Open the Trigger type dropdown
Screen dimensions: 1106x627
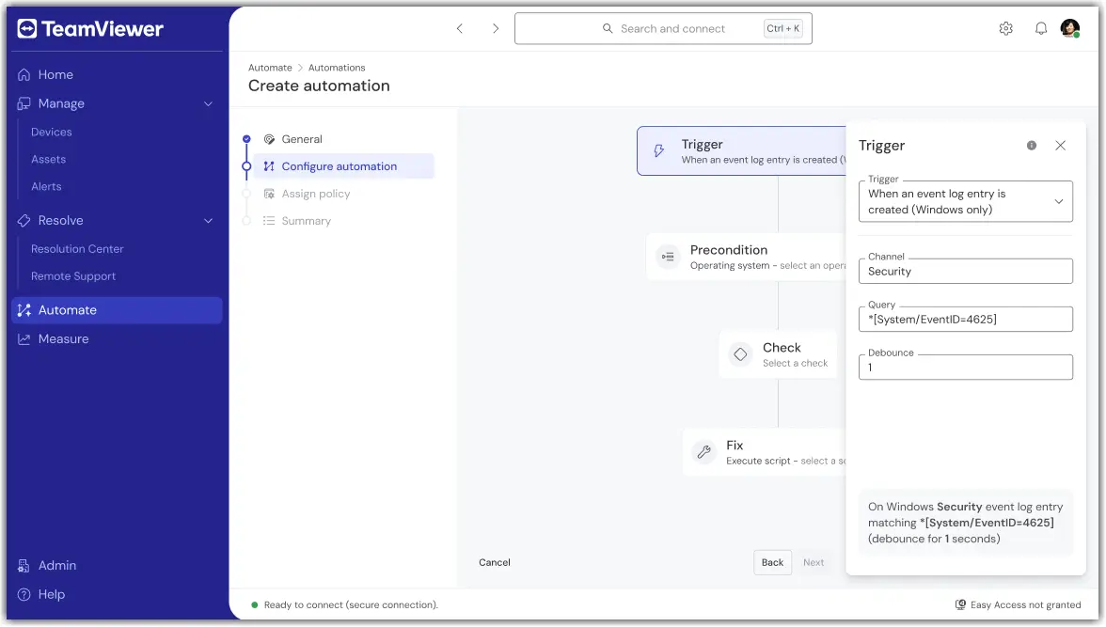coord(966,202)
